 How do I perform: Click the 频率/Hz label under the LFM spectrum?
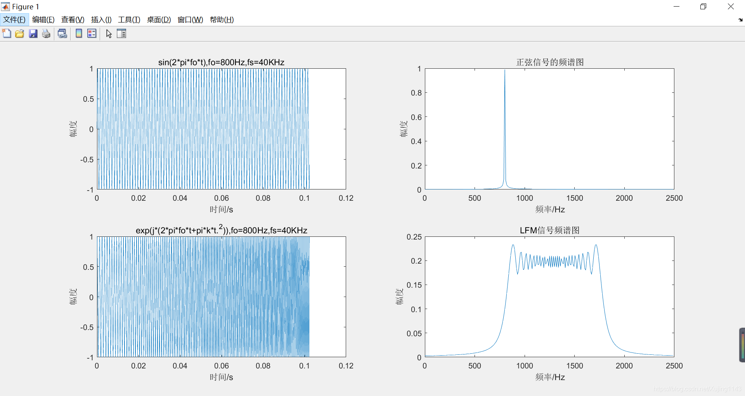[550, 377]
